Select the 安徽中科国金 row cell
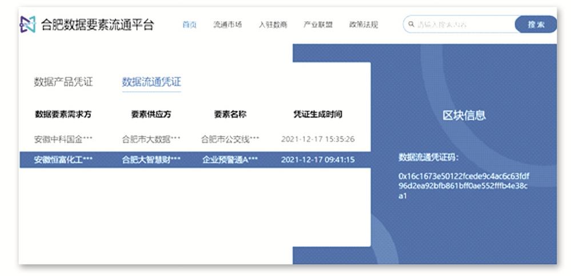Viewport: 571px width, 276px height. click(63, 139)
